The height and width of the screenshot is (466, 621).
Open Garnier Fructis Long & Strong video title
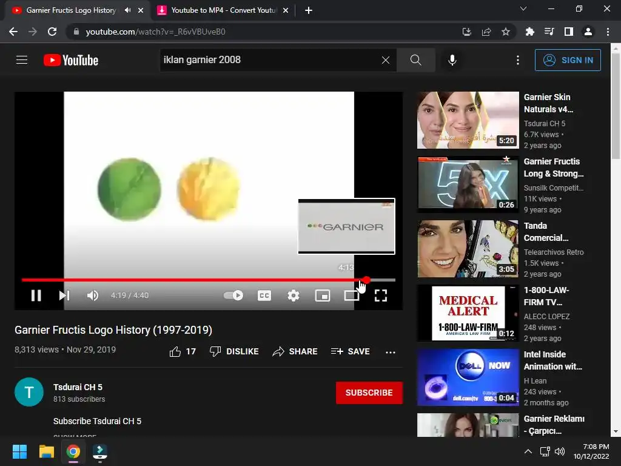pyautogui.click(x=553, y=167)
